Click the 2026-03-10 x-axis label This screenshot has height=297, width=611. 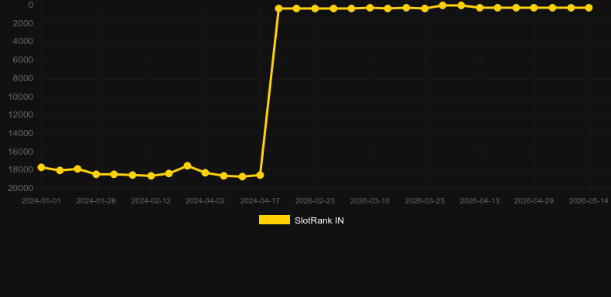pos(370,201)
